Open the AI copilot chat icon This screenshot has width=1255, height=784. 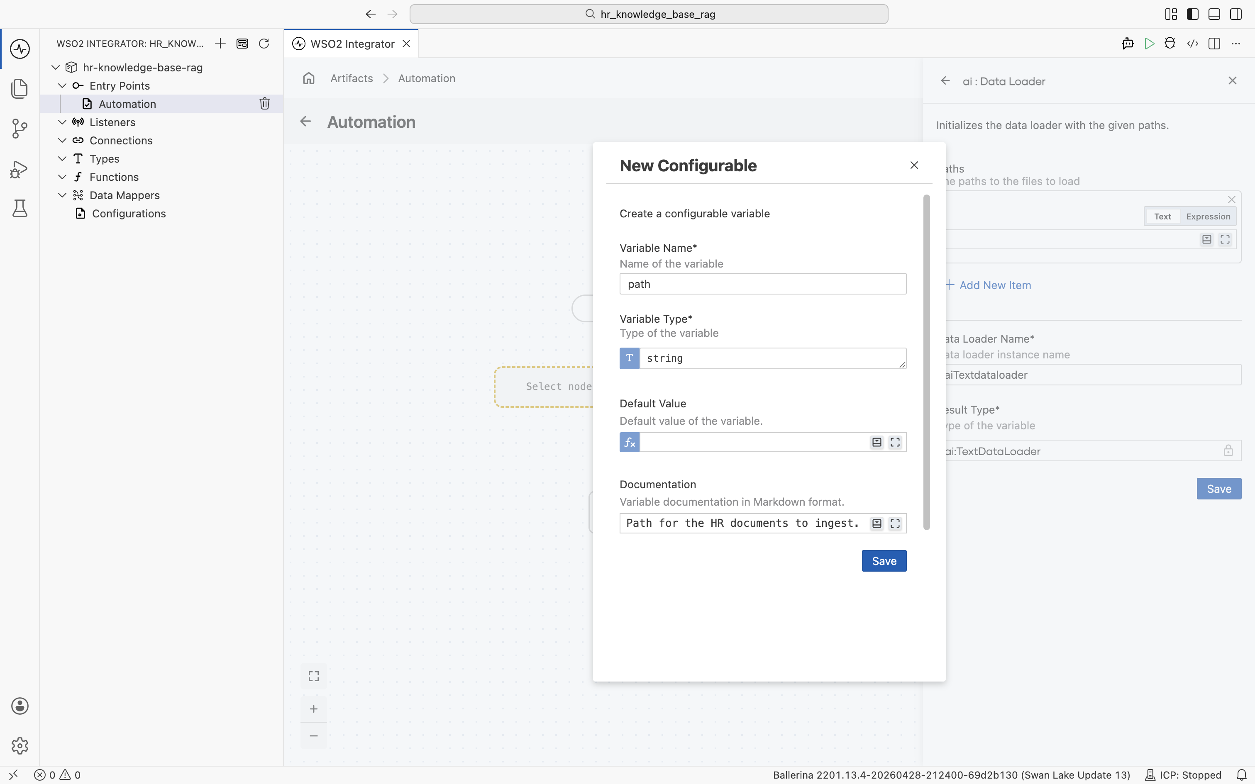point(1128,44)
